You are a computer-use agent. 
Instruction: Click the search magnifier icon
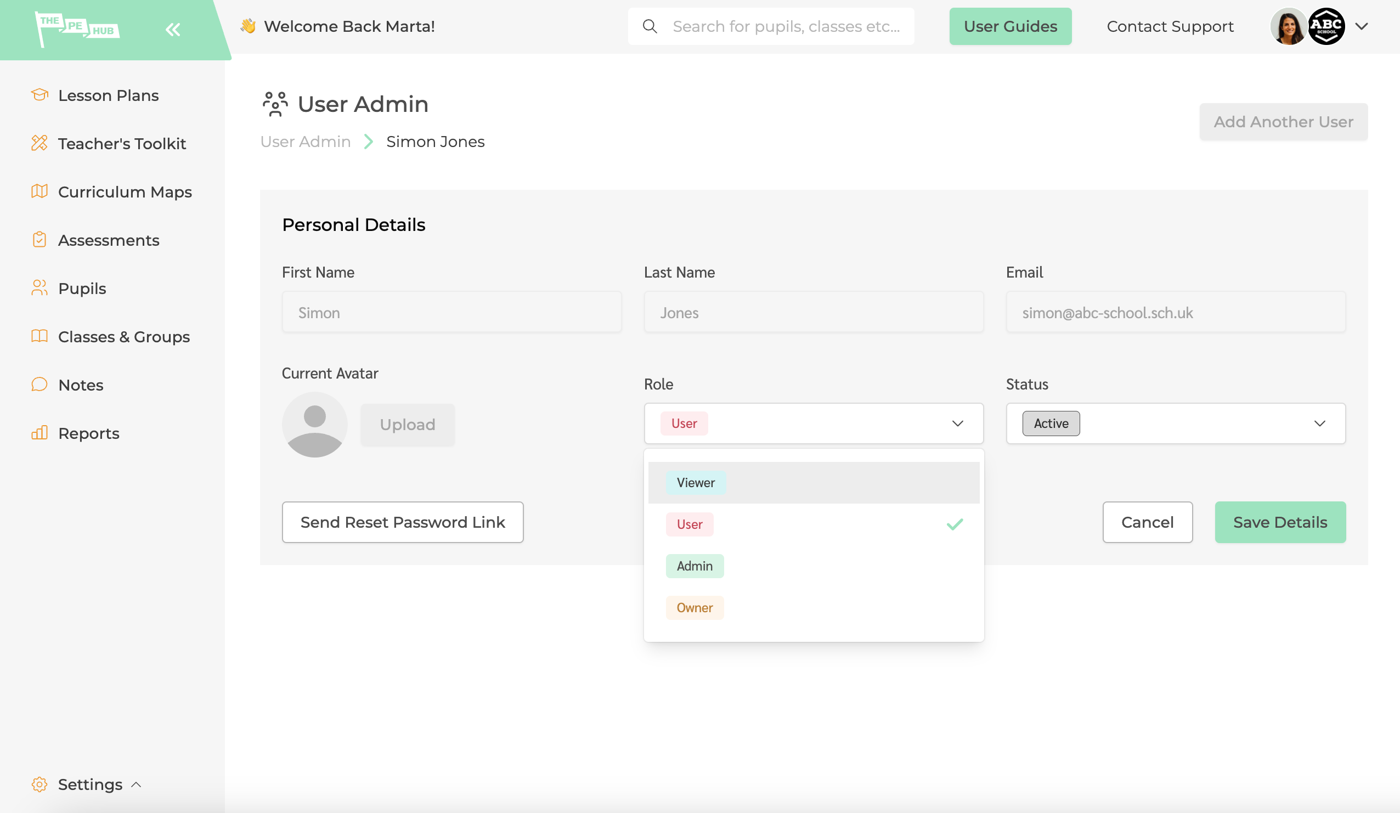pyautogui.click(x=650, y=26)
